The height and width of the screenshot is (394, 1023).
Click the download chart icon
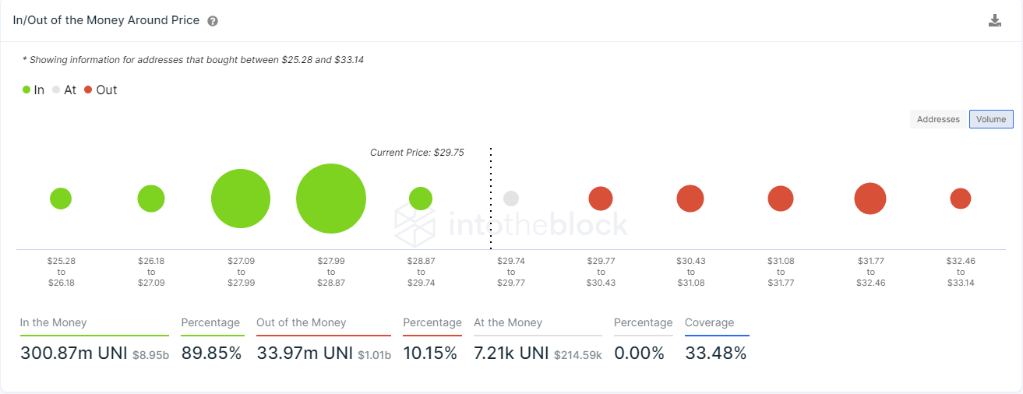click(995, 21)
